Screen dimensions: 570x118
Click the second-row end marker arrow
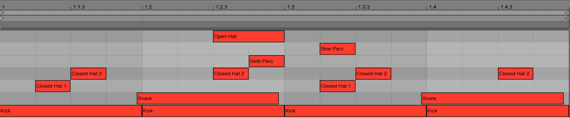coord(567,18)
